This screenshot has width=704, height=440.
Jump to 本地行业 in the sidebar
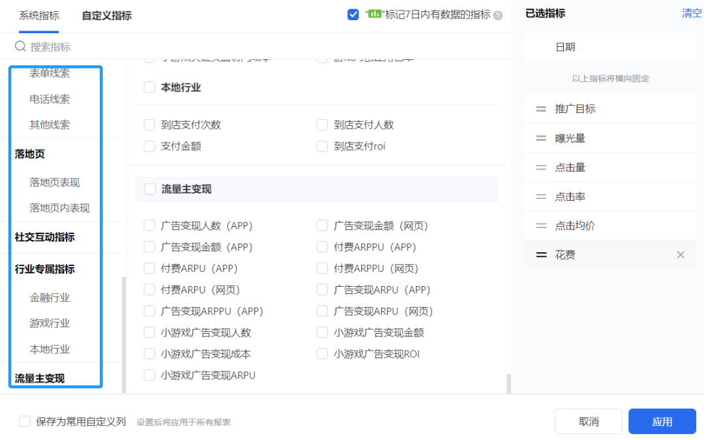tap(50, 349)
